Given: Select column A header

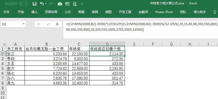Looking at the screenshot, I should click(x=15, y=44).
